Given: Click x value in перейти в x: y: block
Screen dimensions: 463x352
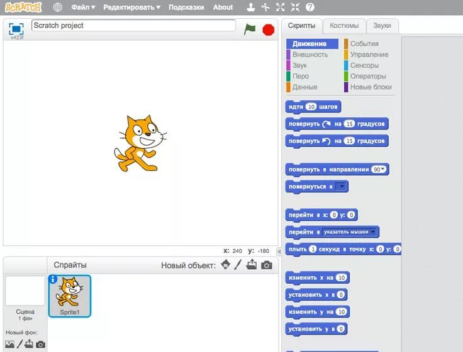Looking at the screenshot, I should [333, 215].
